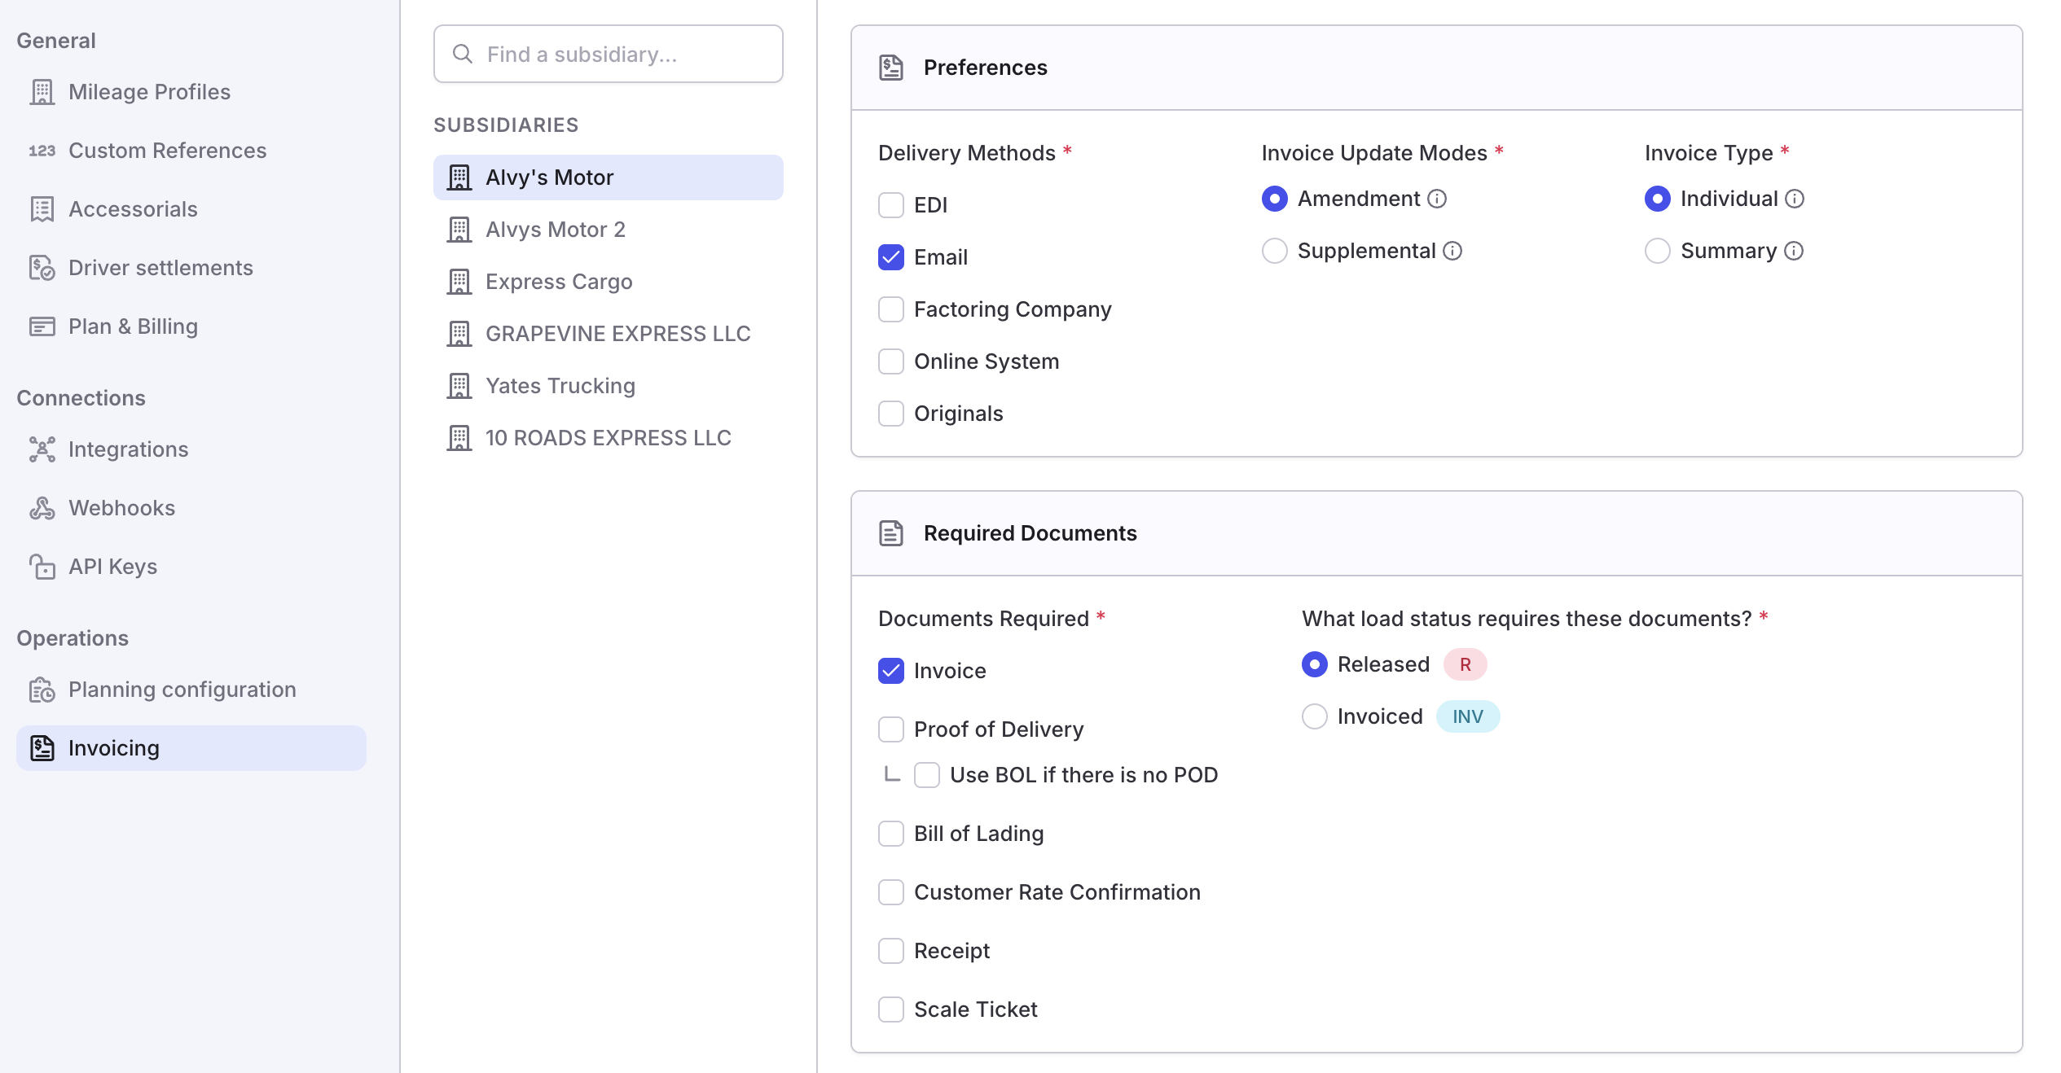2061x1073 pixels.
Task: Open Custom References settings
Action: coord(191,151)
